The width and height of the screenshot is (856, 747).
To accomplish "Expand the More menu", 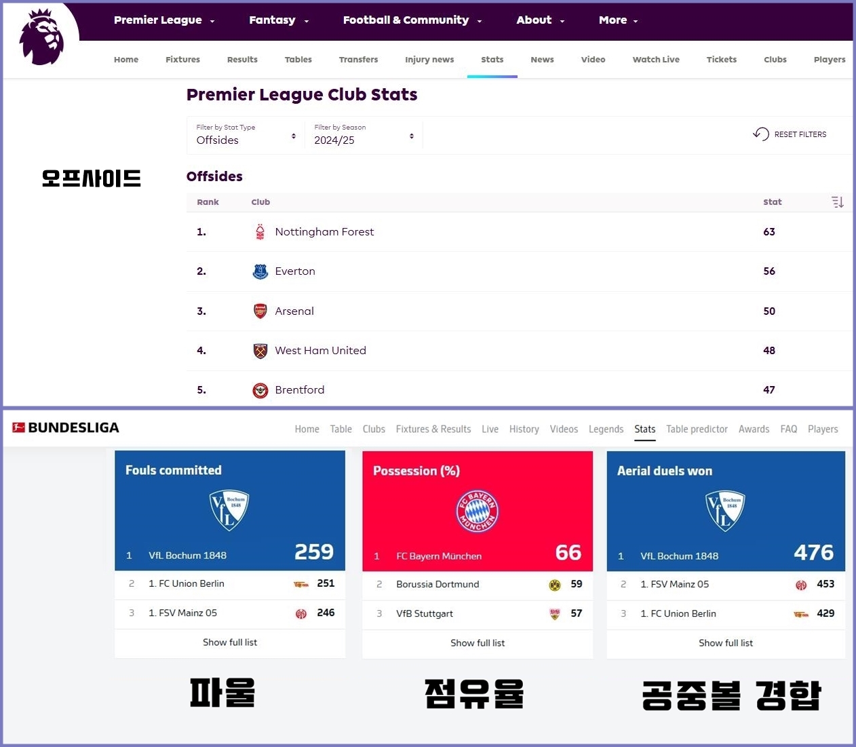I will [619, 20].
